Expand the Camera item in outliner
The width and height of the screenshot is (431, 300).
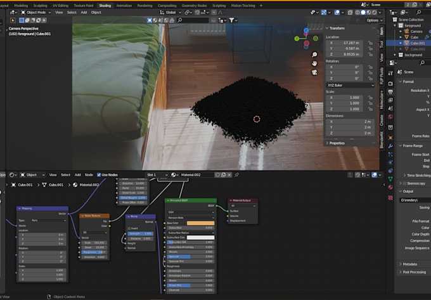click(x=401, y=31)
